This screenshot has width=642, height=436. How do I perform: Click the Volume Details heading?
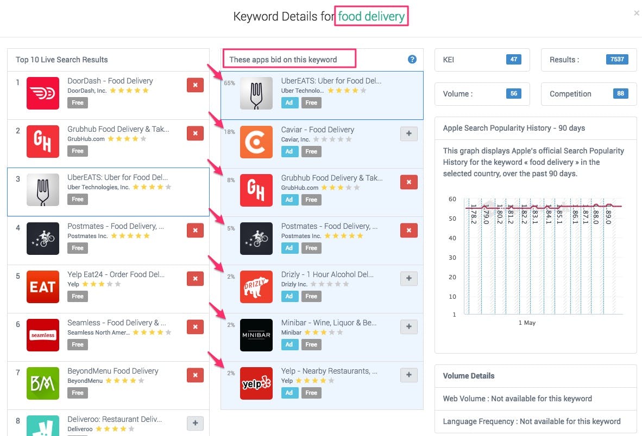click(x=468, y=376)
